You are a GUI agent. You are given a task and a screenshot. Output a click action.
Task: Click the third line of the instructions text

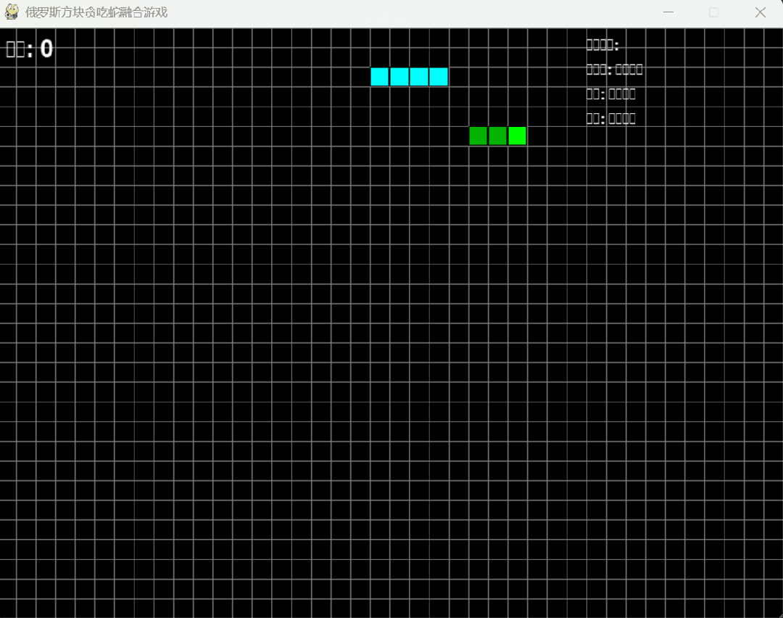[610, 94]
